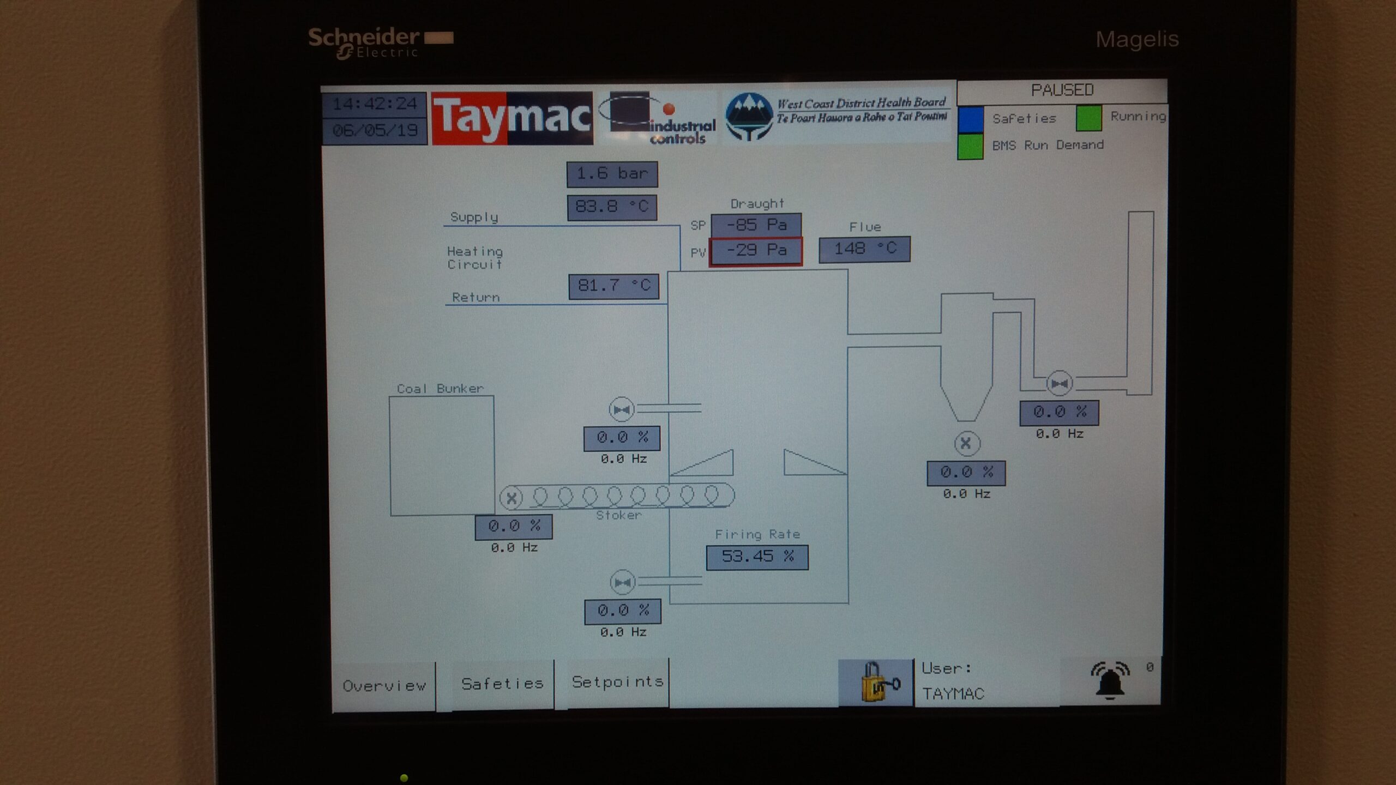Click the lower air fan icon below the stoker
This screenshot has width=1396, height=785.
tap(622, 582)
